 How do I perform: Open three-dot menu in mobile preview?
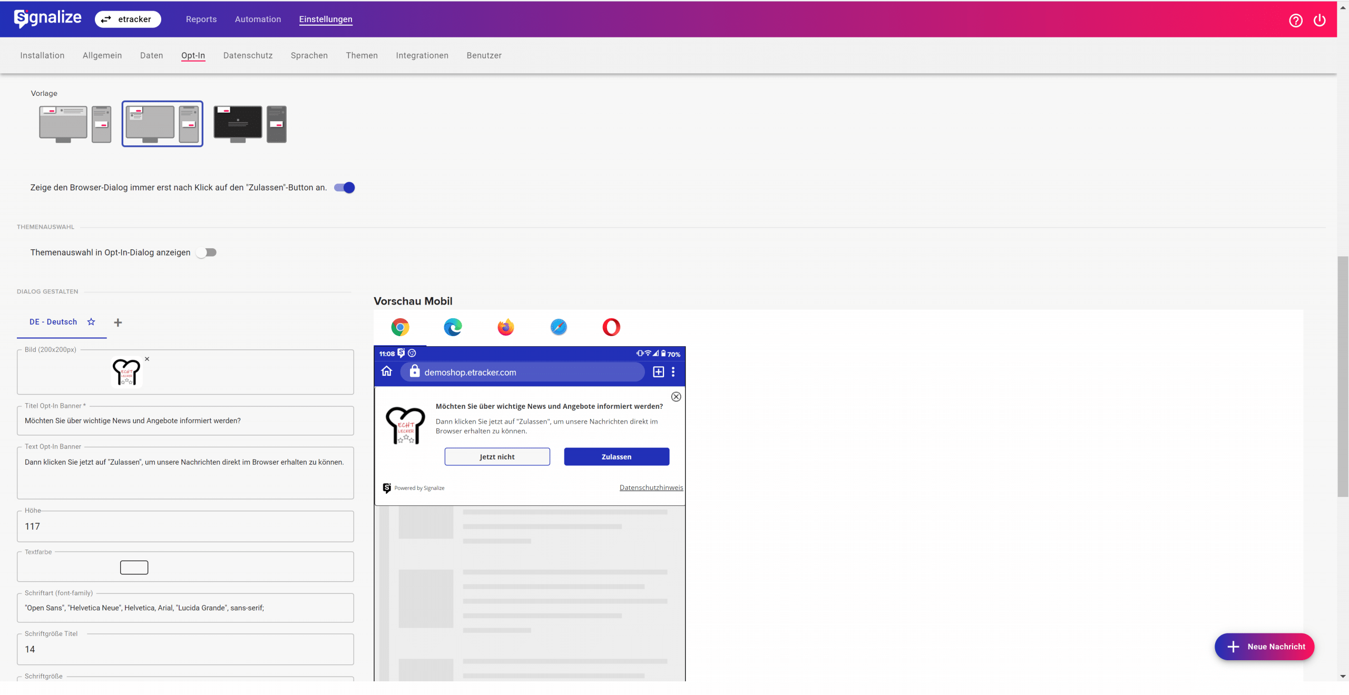click(673, 372)
